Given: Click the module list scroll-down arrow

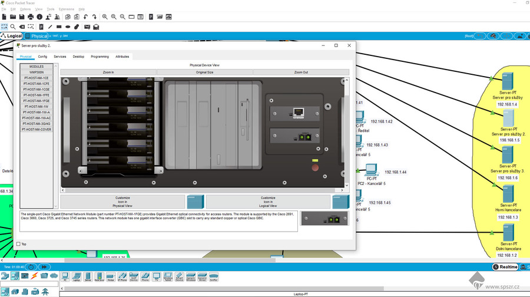Looking at the screenshot, I should 56,206.
